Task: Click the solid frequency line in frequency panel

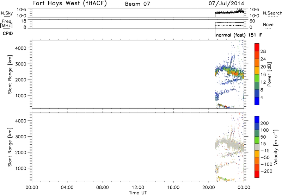Action: coord(229,22)
